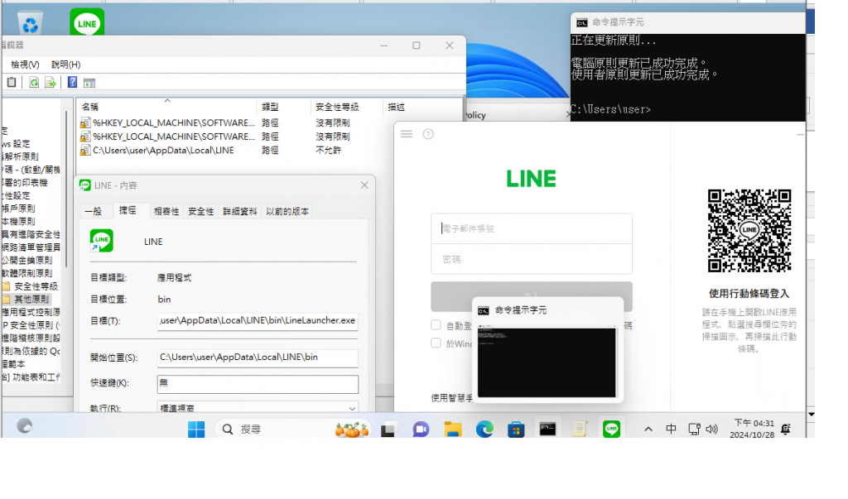Open the Recycle Bin desktop icon
Image resolution: width=848 pixels, height=499 pixels.
pyautogui.click(x=31, y=23)
